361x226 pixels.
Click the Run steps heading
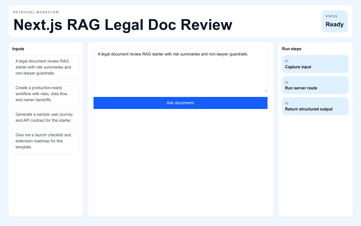pyautogui.click(x=292, y=49)
